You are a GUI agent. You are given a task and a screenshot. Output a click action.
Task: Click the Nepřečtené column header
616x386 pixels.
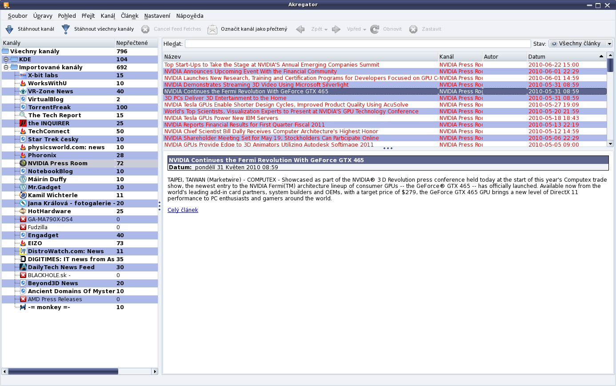point(136,43)
